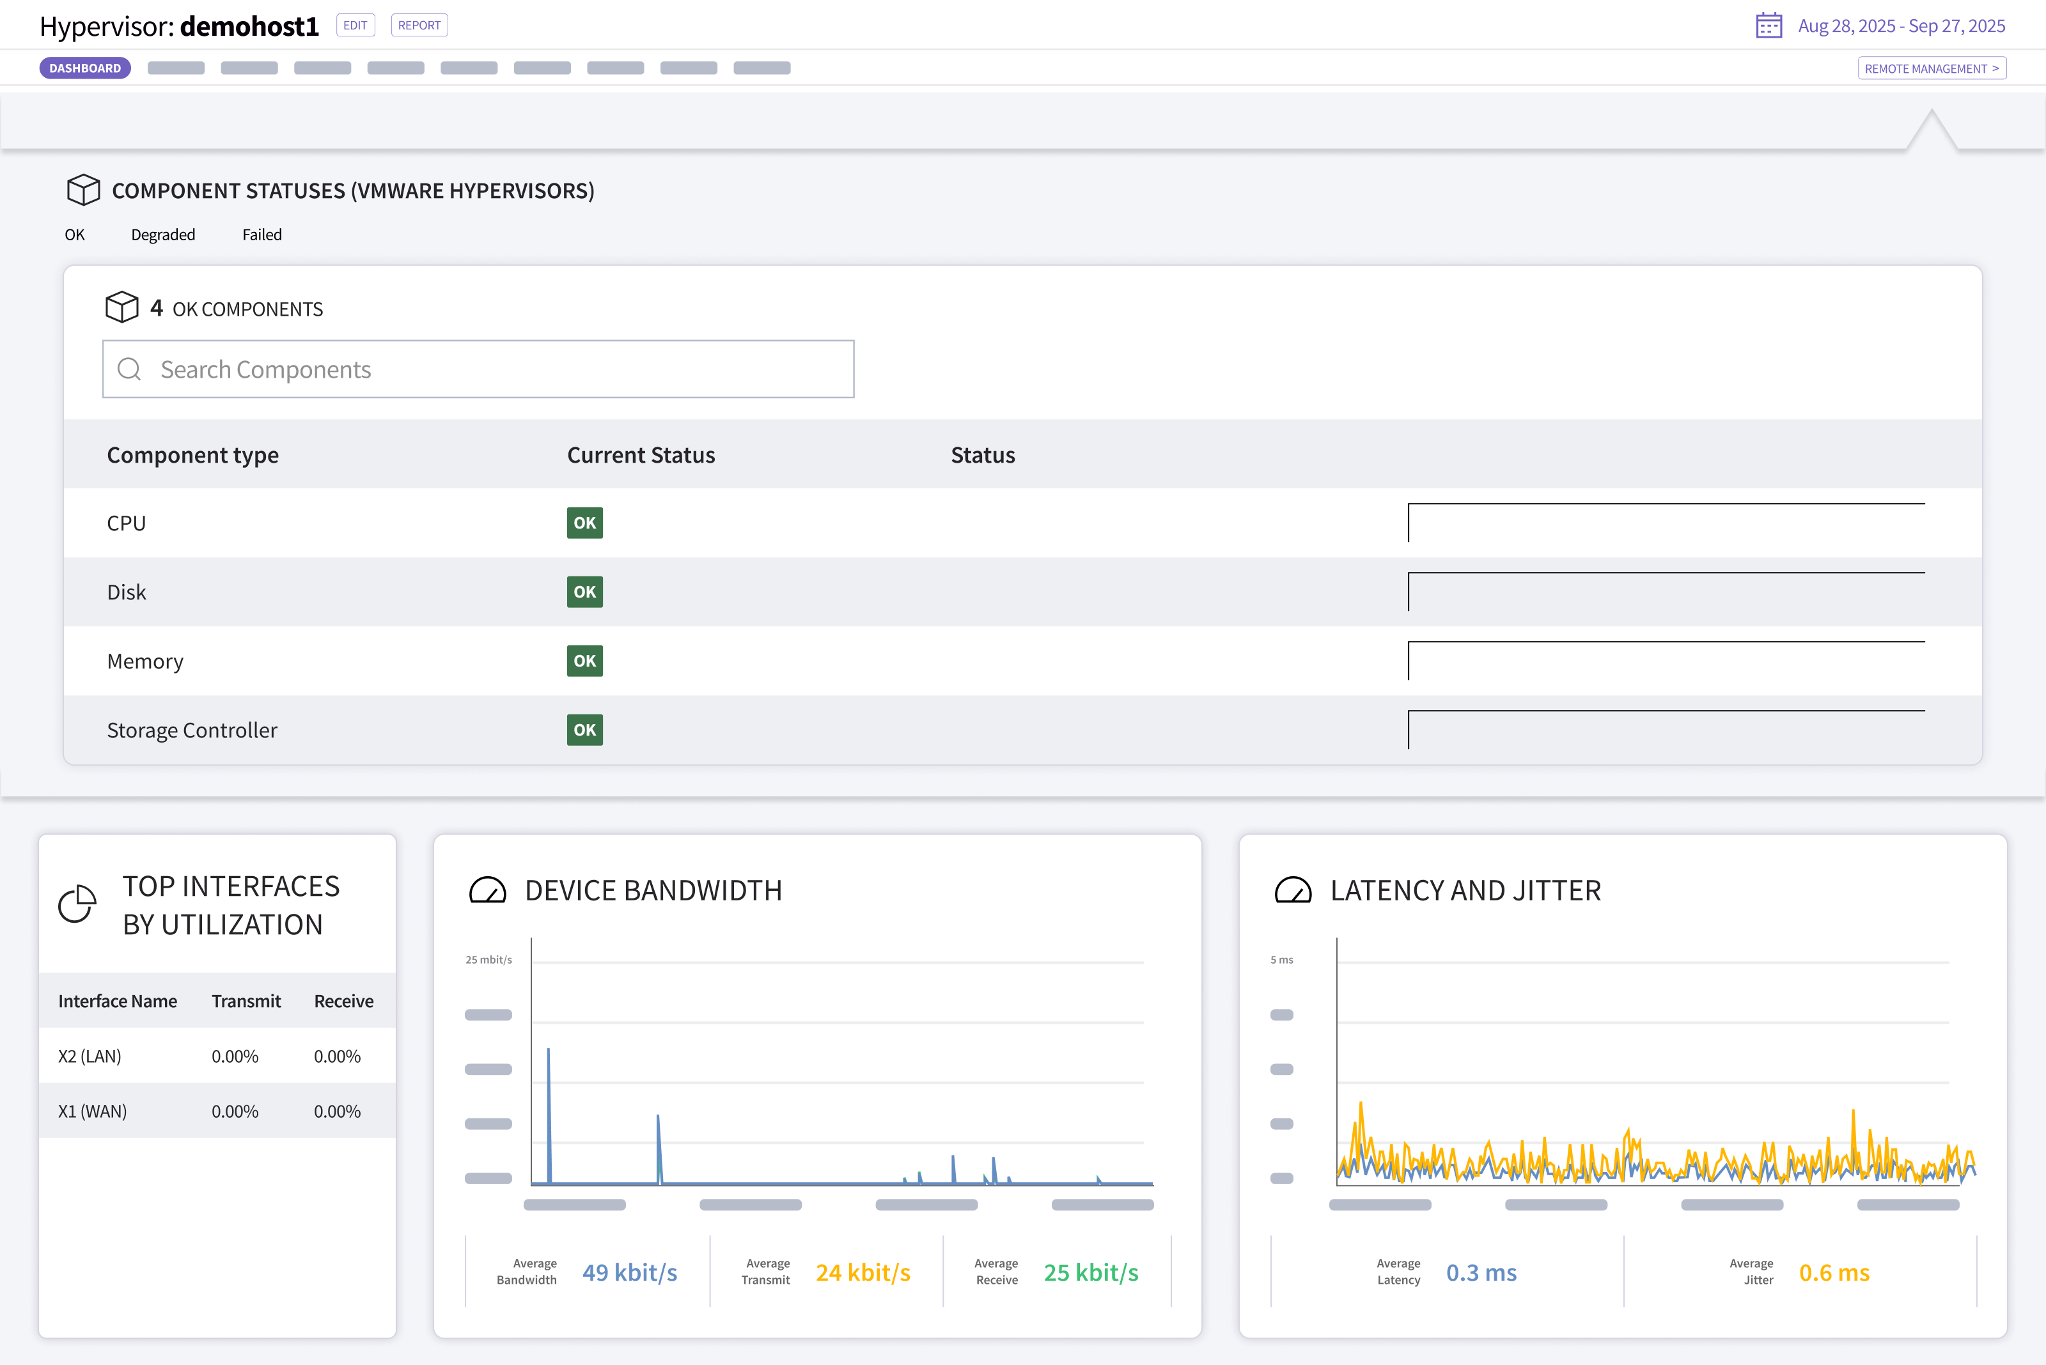Screen dimensions: 2046x1365
Task: Click the gauge icon beside Latency and Jitter
Action: click(x=1293, y=891)
